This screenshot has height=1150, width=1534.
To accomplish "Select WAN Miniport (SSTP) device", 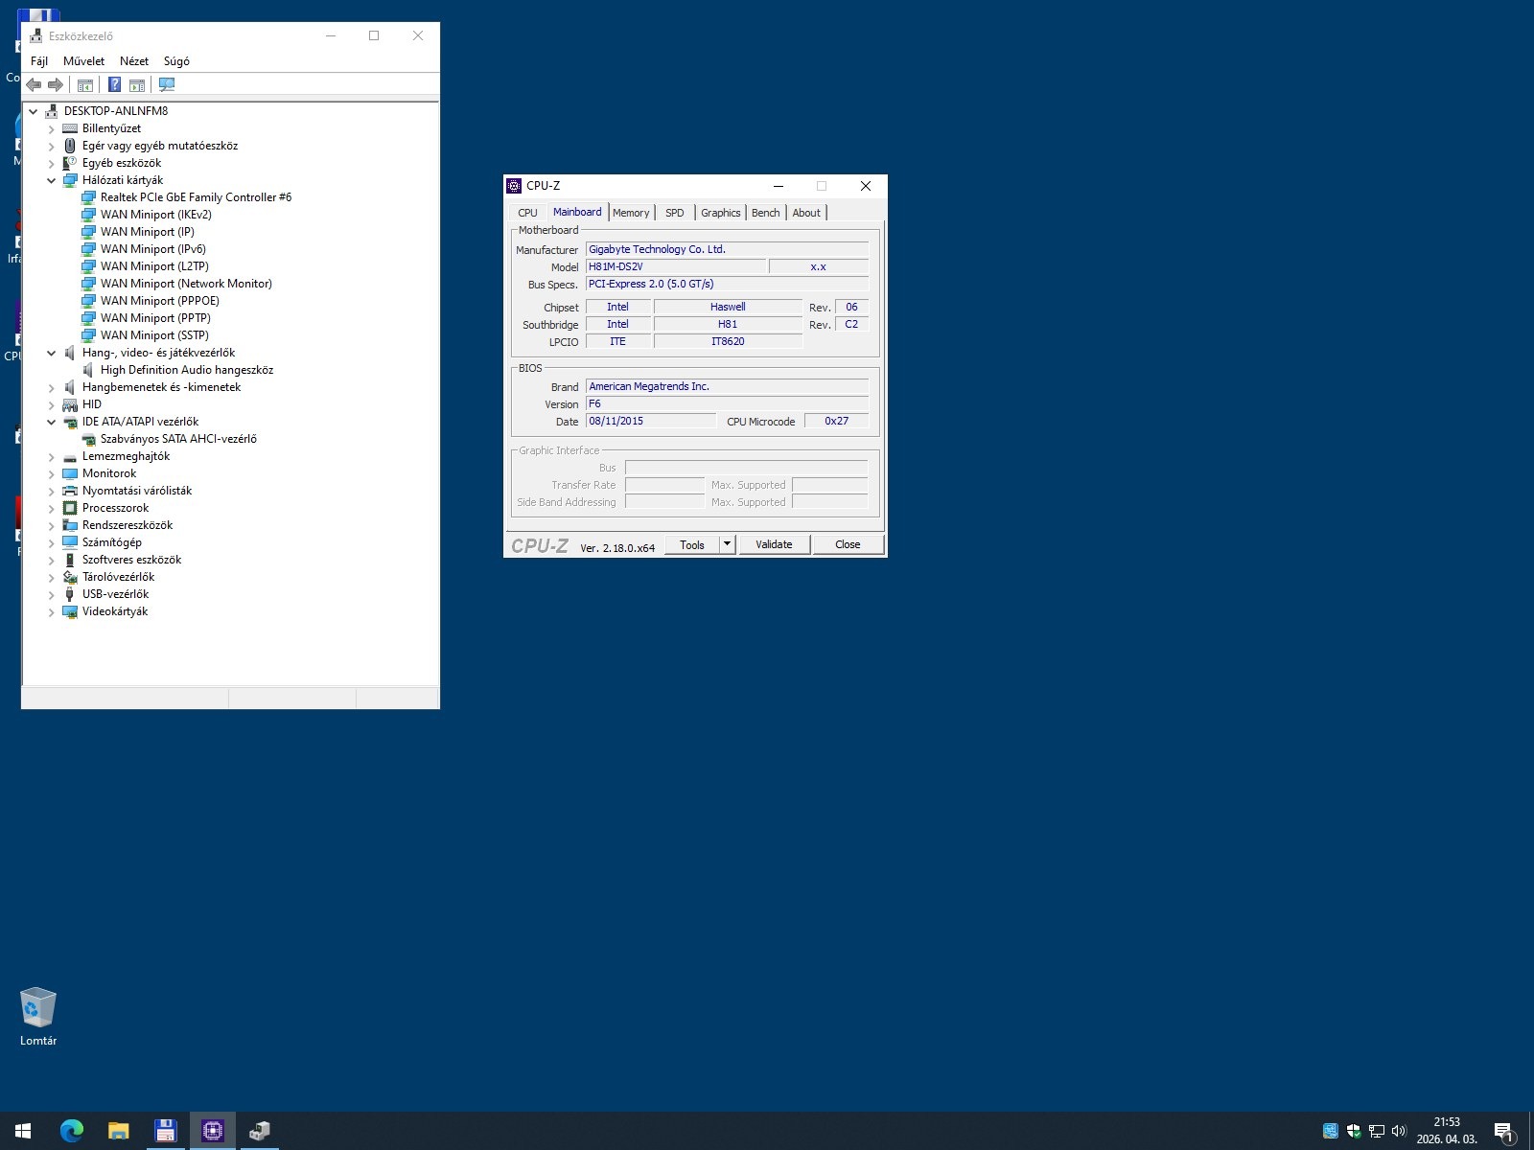I will tap(154, 335).
